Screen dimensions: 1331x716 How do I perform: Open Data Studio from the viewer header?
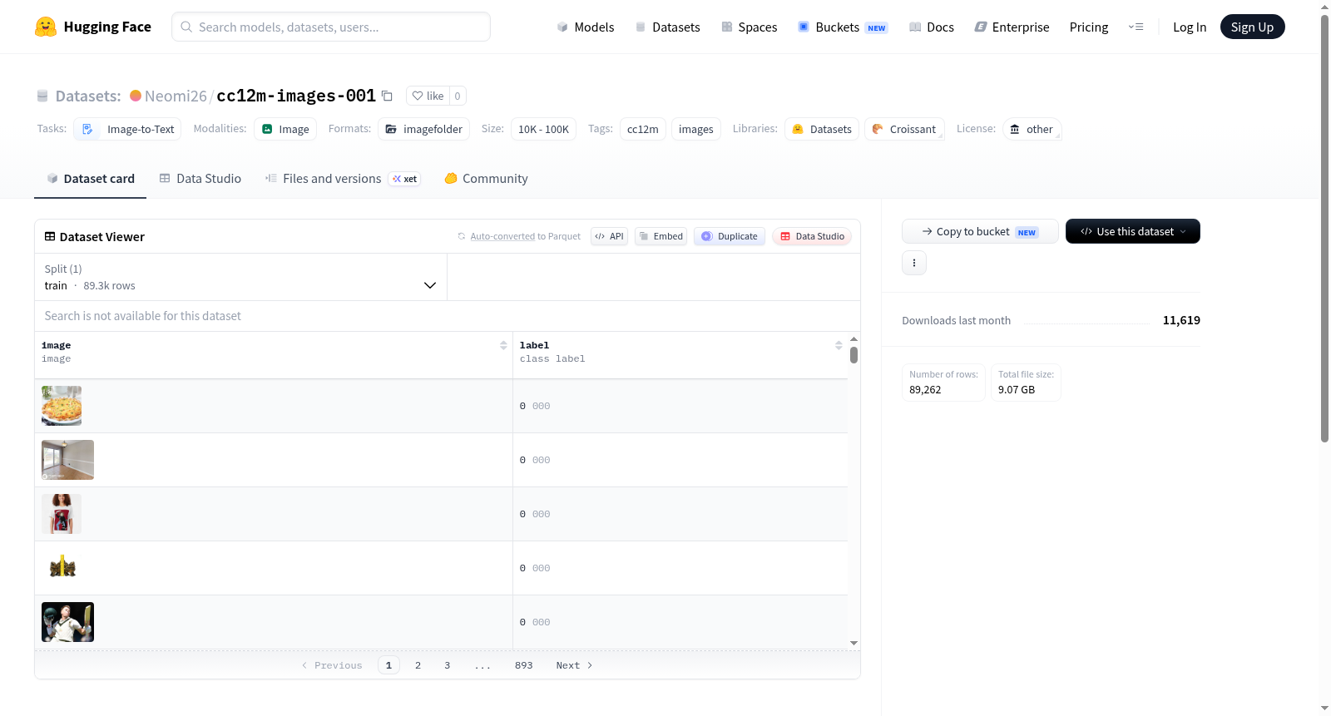point(812,236)
